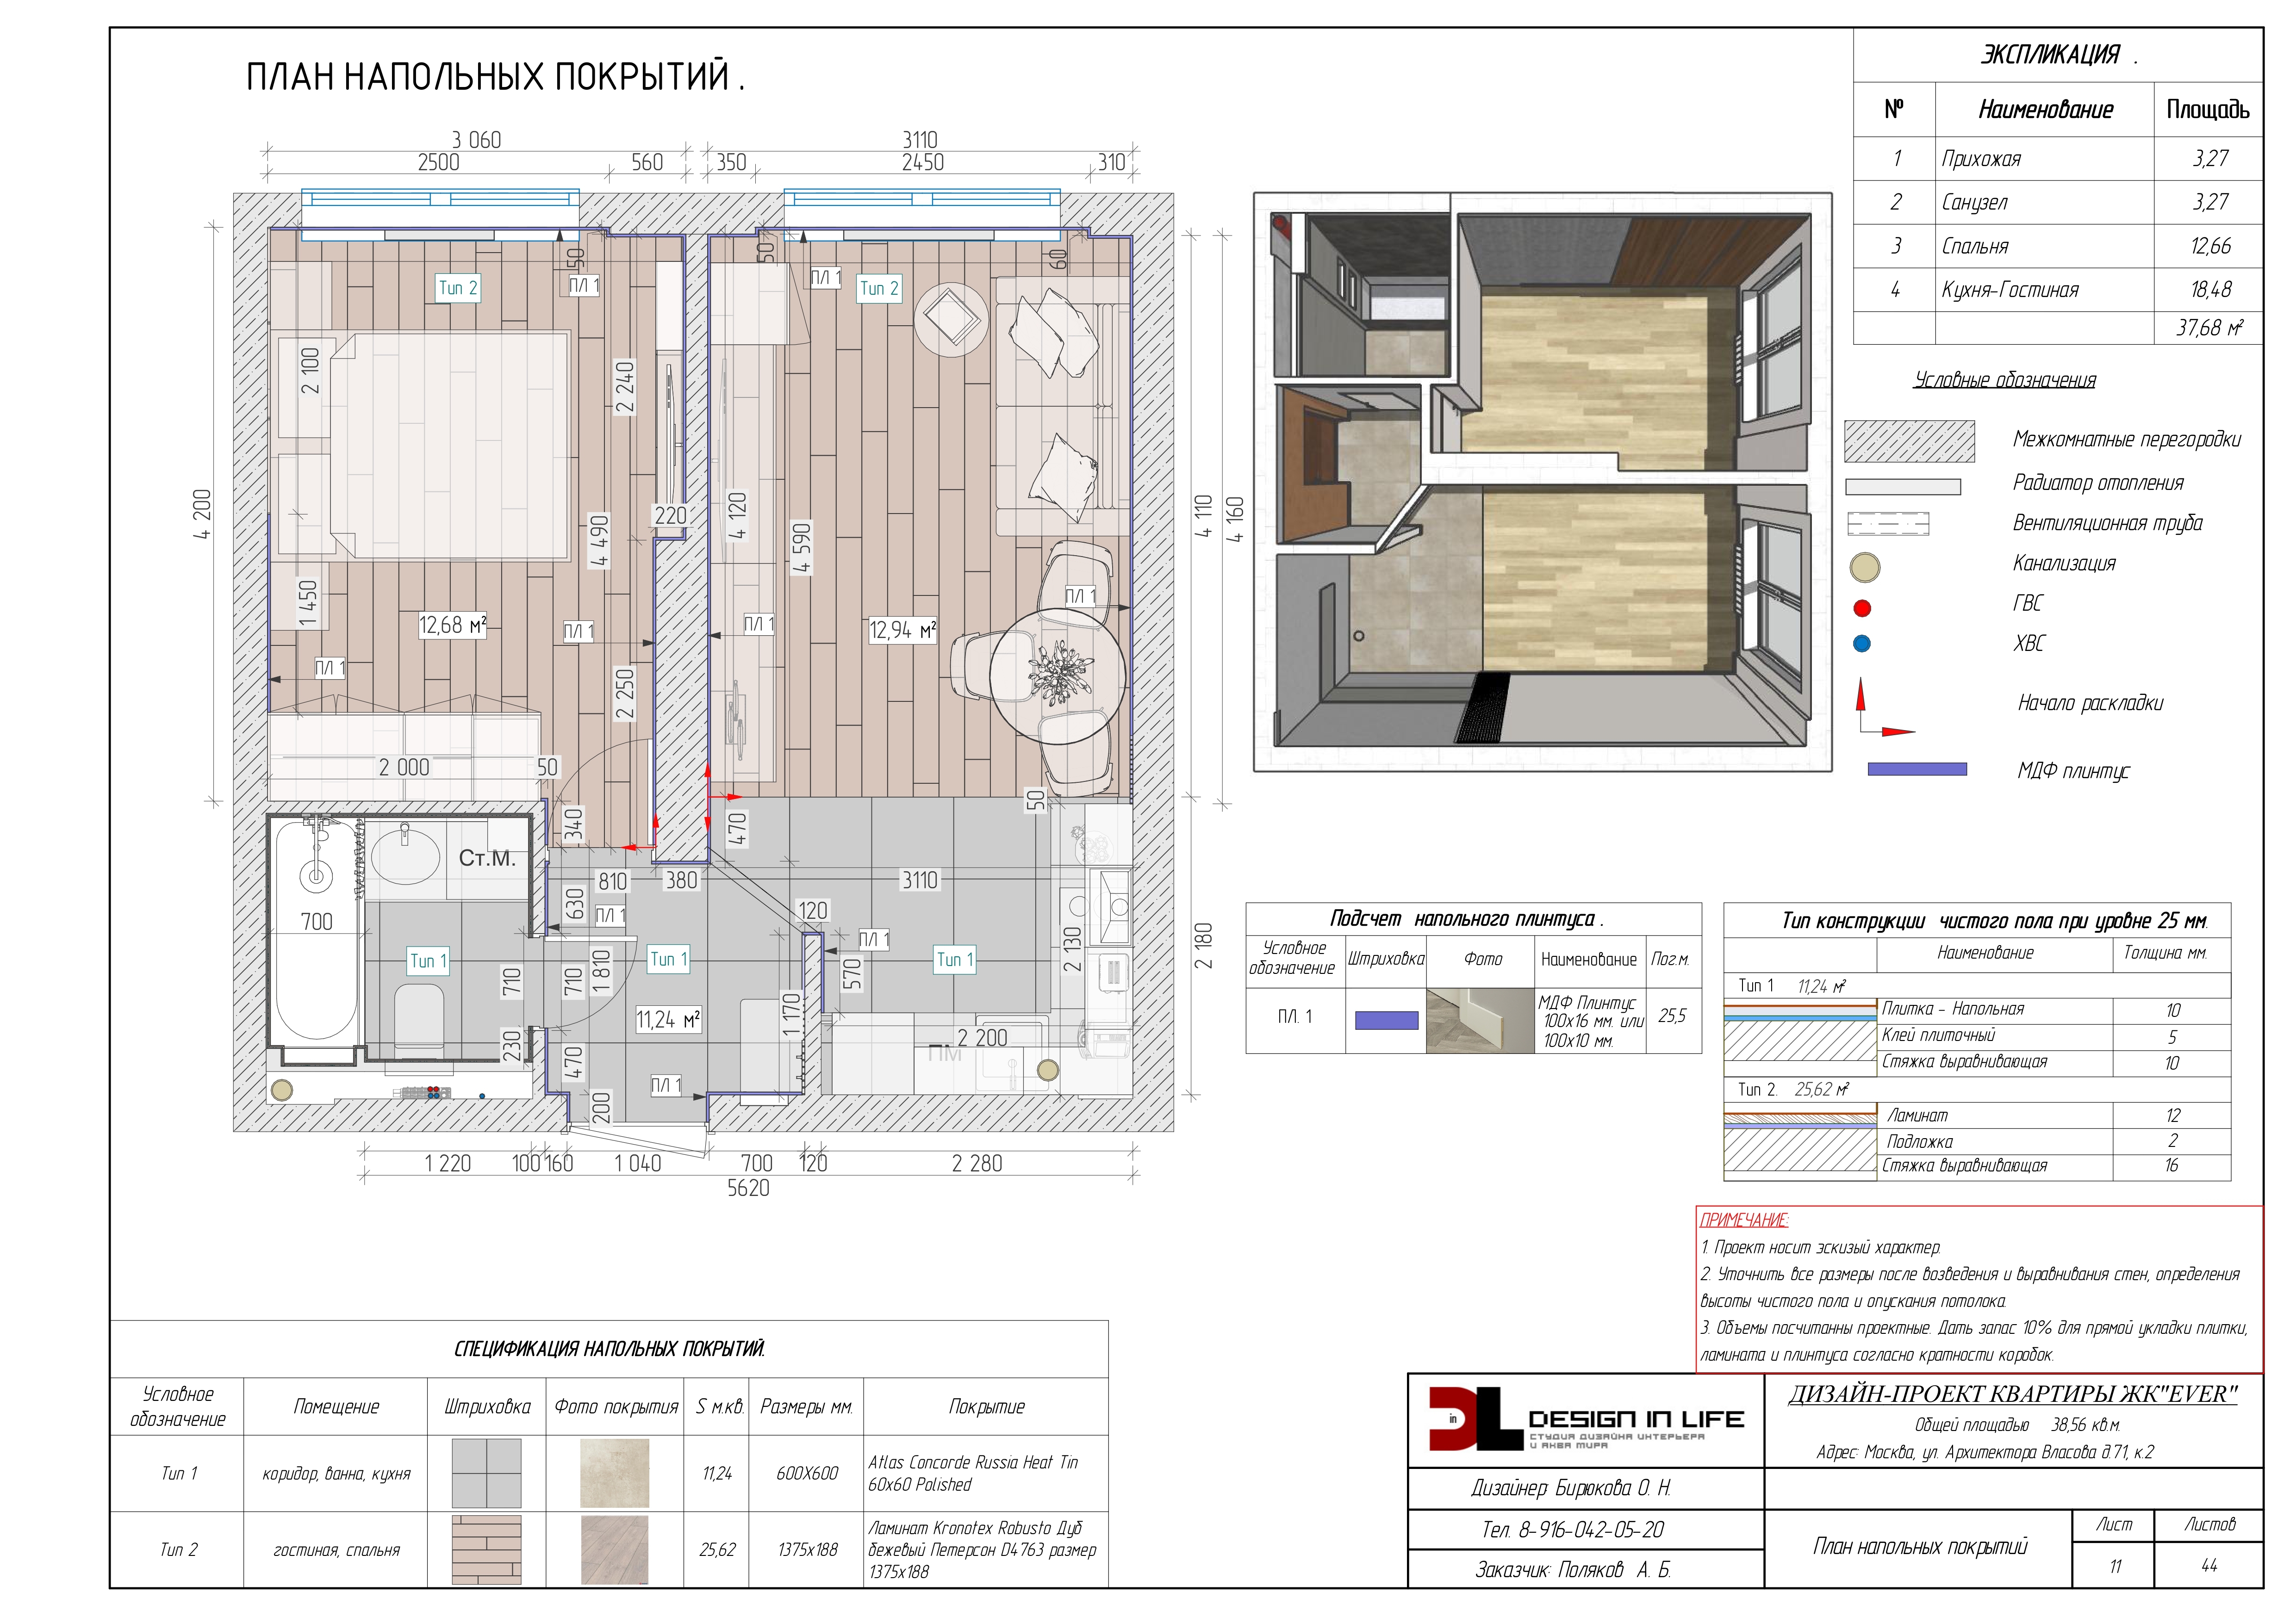2296x1623 pixels.
Task: Click the designer name Бирюкова О. Н.
Action: coord(1613,1488)
